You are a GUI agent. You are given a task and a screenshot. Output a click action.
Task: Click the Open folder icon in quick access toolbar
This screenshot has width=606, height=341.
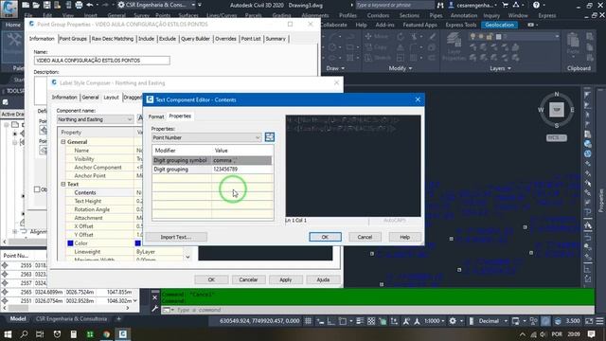tap(36, 5)
